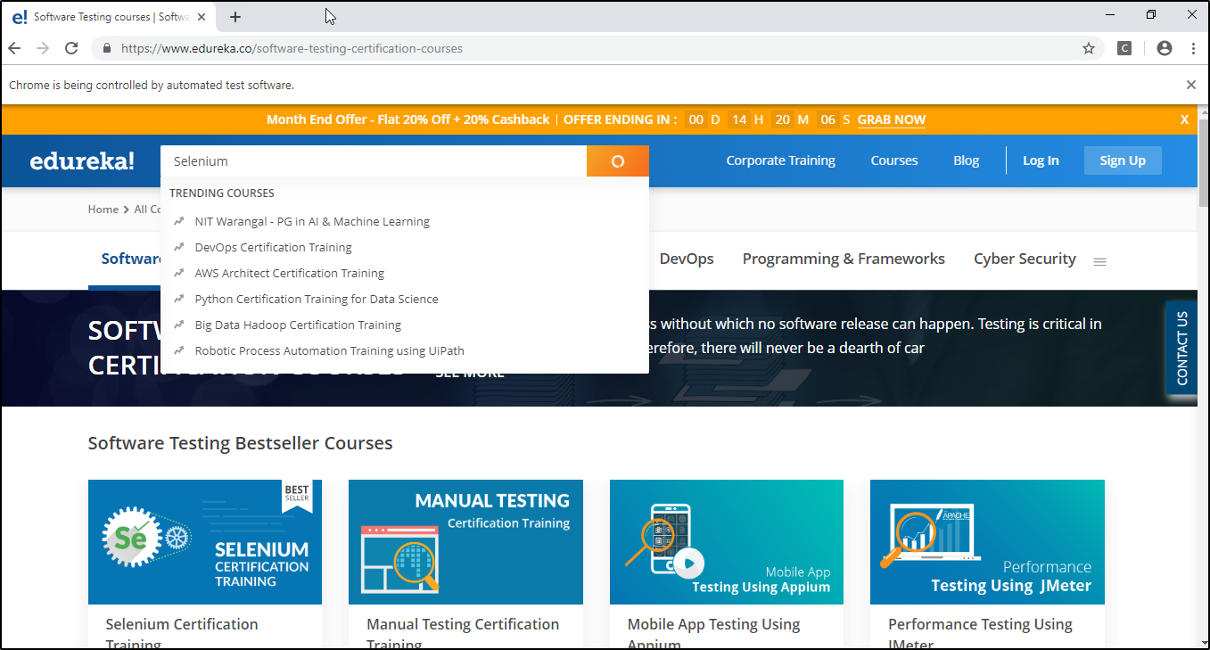Click the browser back arrow
The image size is (1210, 650).
[14, 48]
